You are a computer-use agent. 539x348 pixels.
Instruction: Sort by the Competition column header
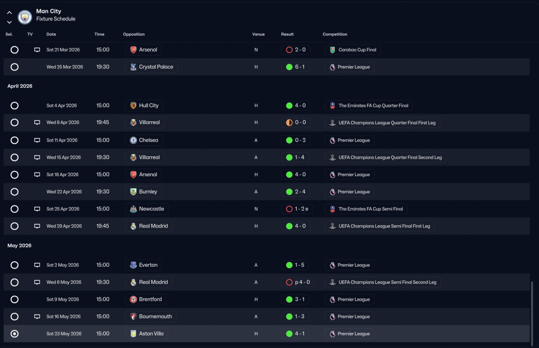coord(335,34)
